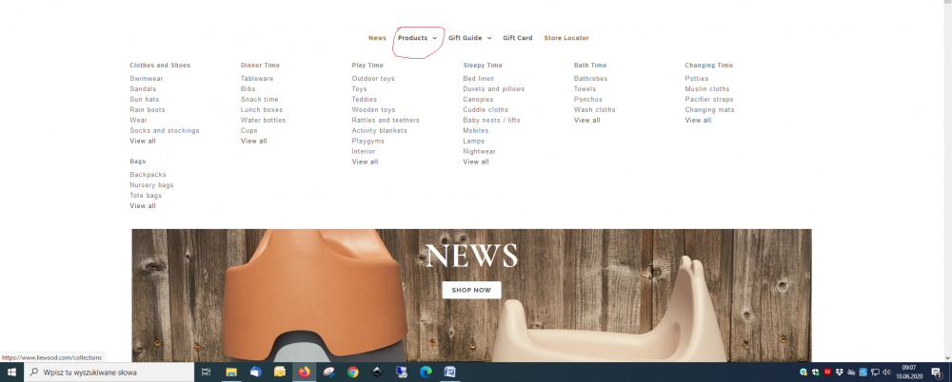Launch Firefox from the taskbar

(x=305, y=372)
